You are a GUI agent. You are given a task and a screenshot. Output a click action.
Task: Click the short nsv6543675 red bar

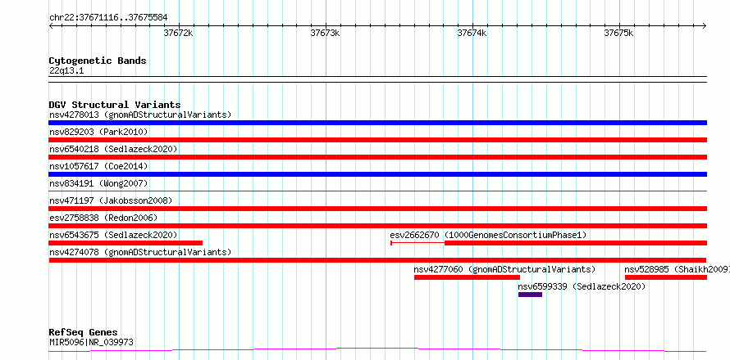coord(125,243)
